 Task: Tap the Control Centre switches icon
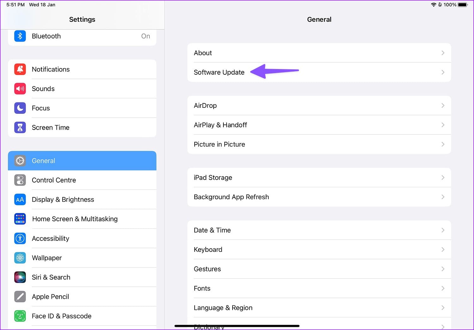click(x=20, y=180)
